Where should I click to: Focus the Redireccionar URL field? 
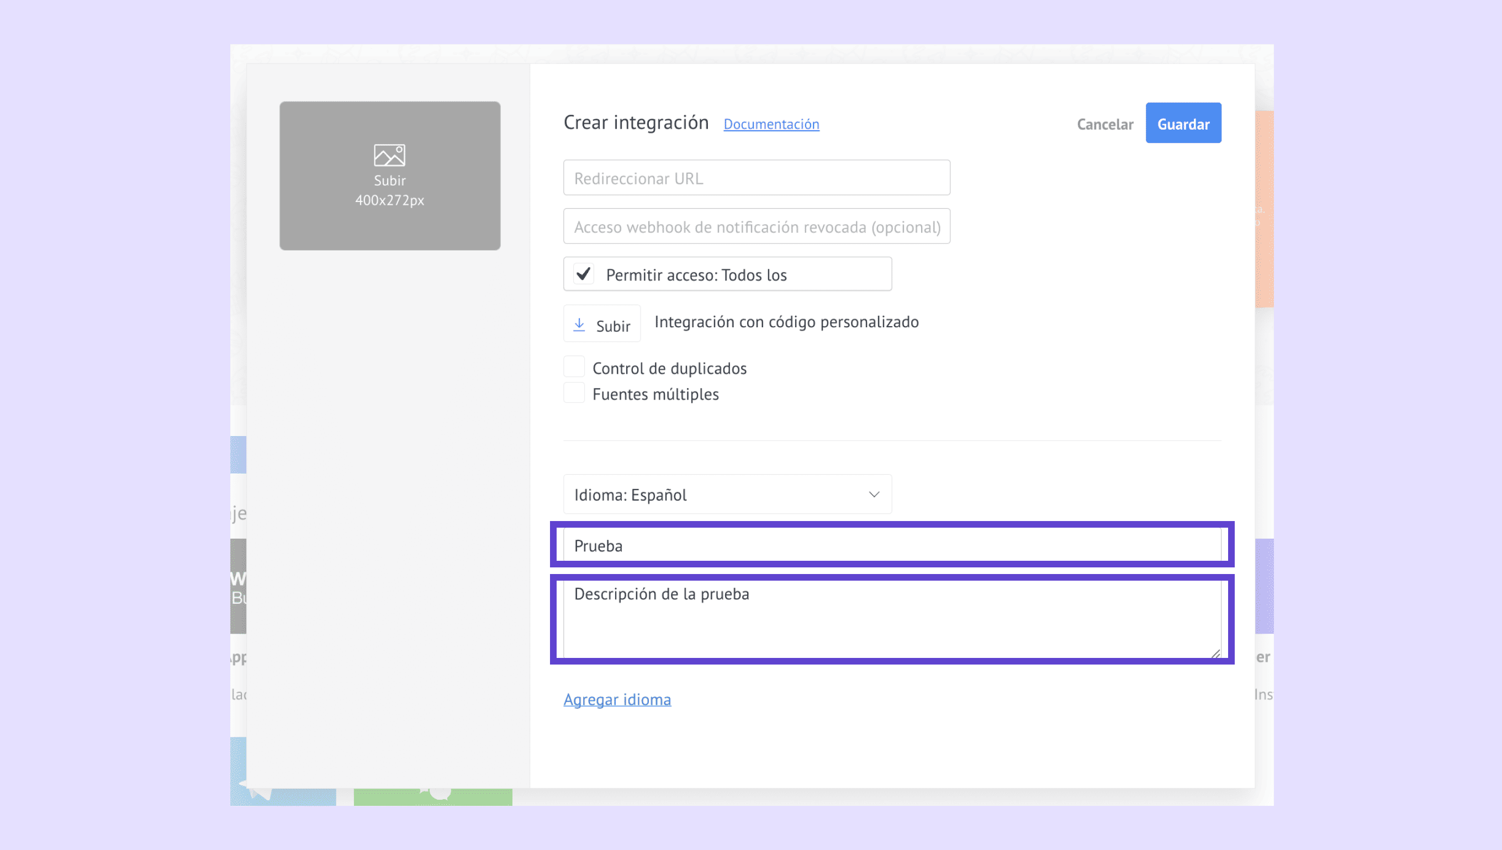757,178
